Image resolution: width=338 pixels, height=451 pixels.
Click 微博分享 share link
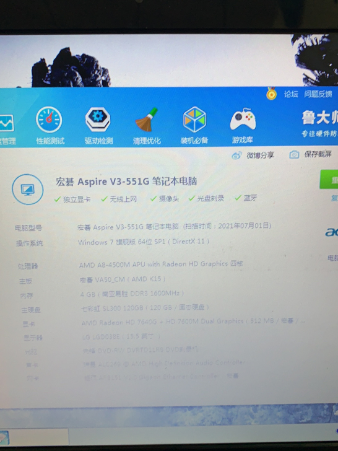[x=260, y=155]
